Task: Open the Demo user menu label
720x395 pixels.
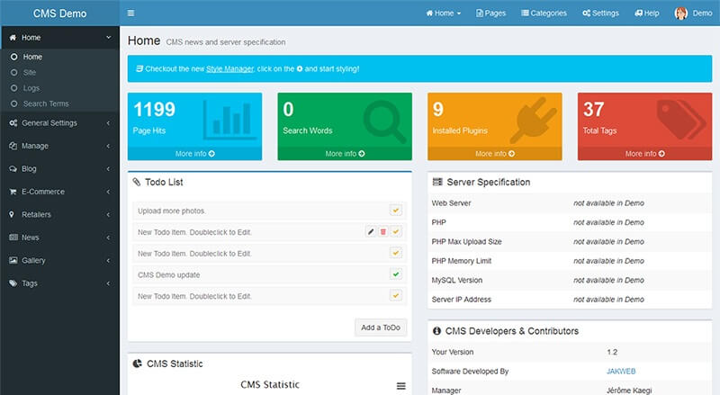Action: click(702, 13)
